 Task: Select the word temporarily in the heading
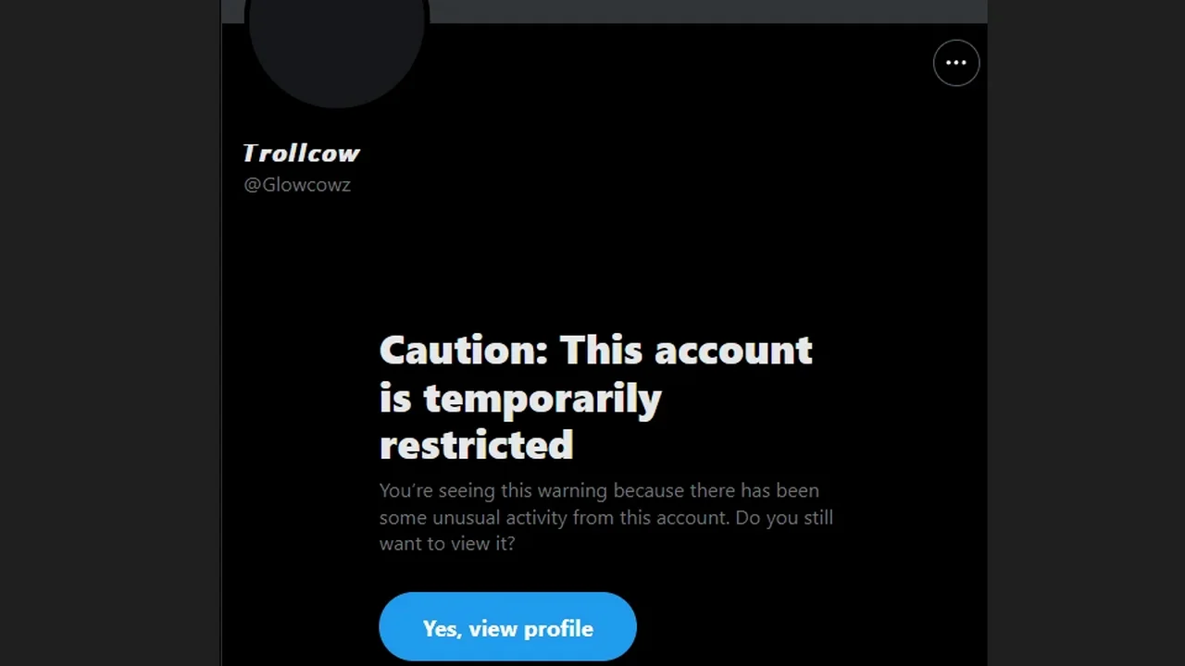[543, 399]
